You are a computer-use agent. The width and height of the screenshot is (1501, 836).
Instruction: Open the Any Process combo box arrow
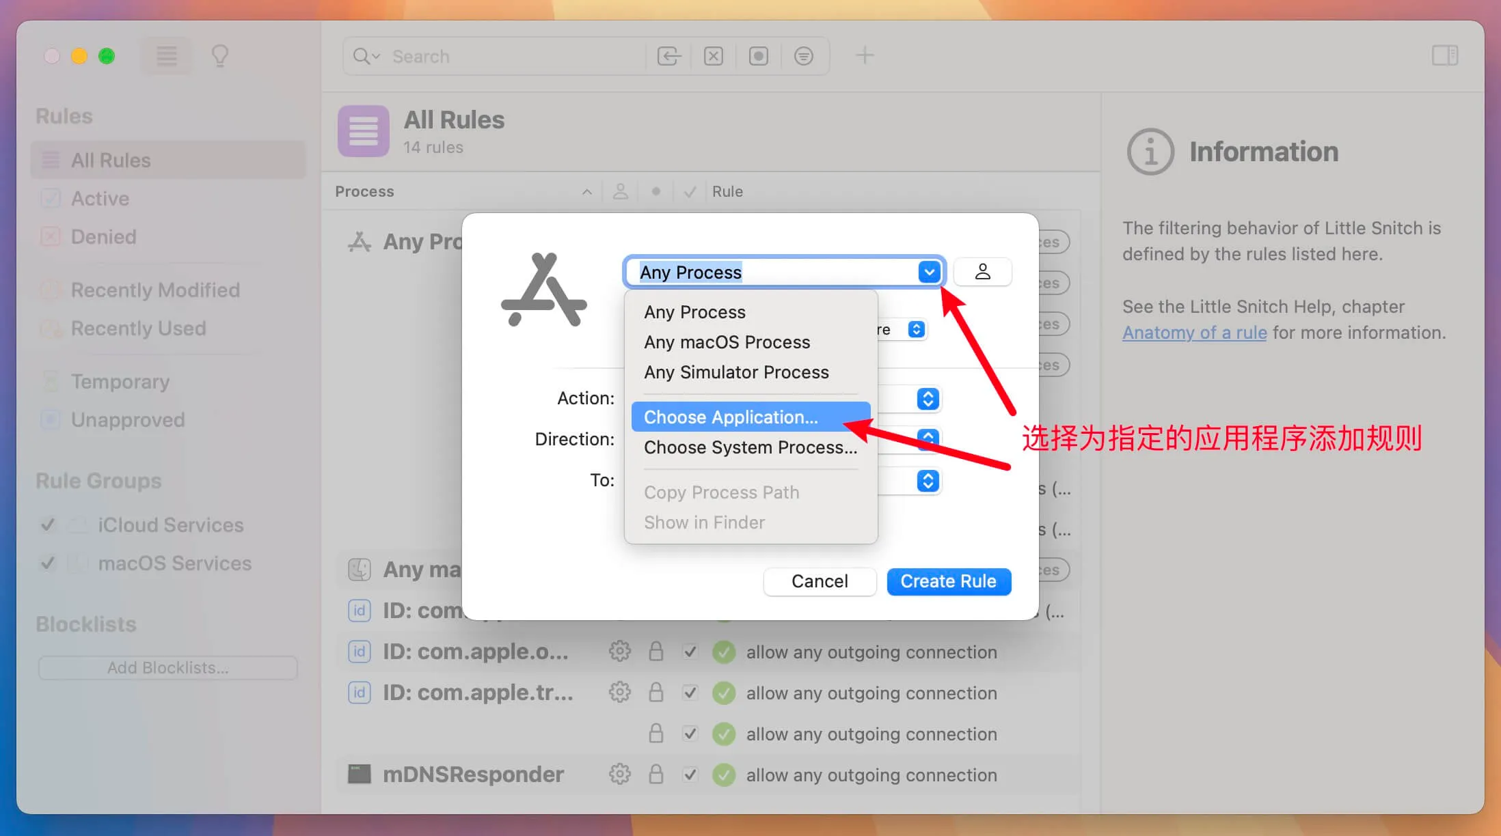[x=929, y=272]
